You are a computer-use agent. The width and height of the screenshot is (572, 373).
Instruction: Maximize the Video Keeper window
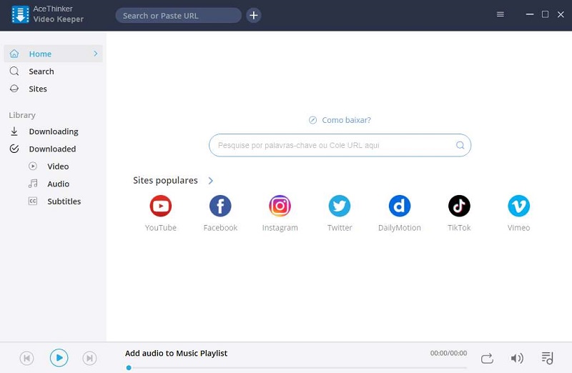(545, 14)
